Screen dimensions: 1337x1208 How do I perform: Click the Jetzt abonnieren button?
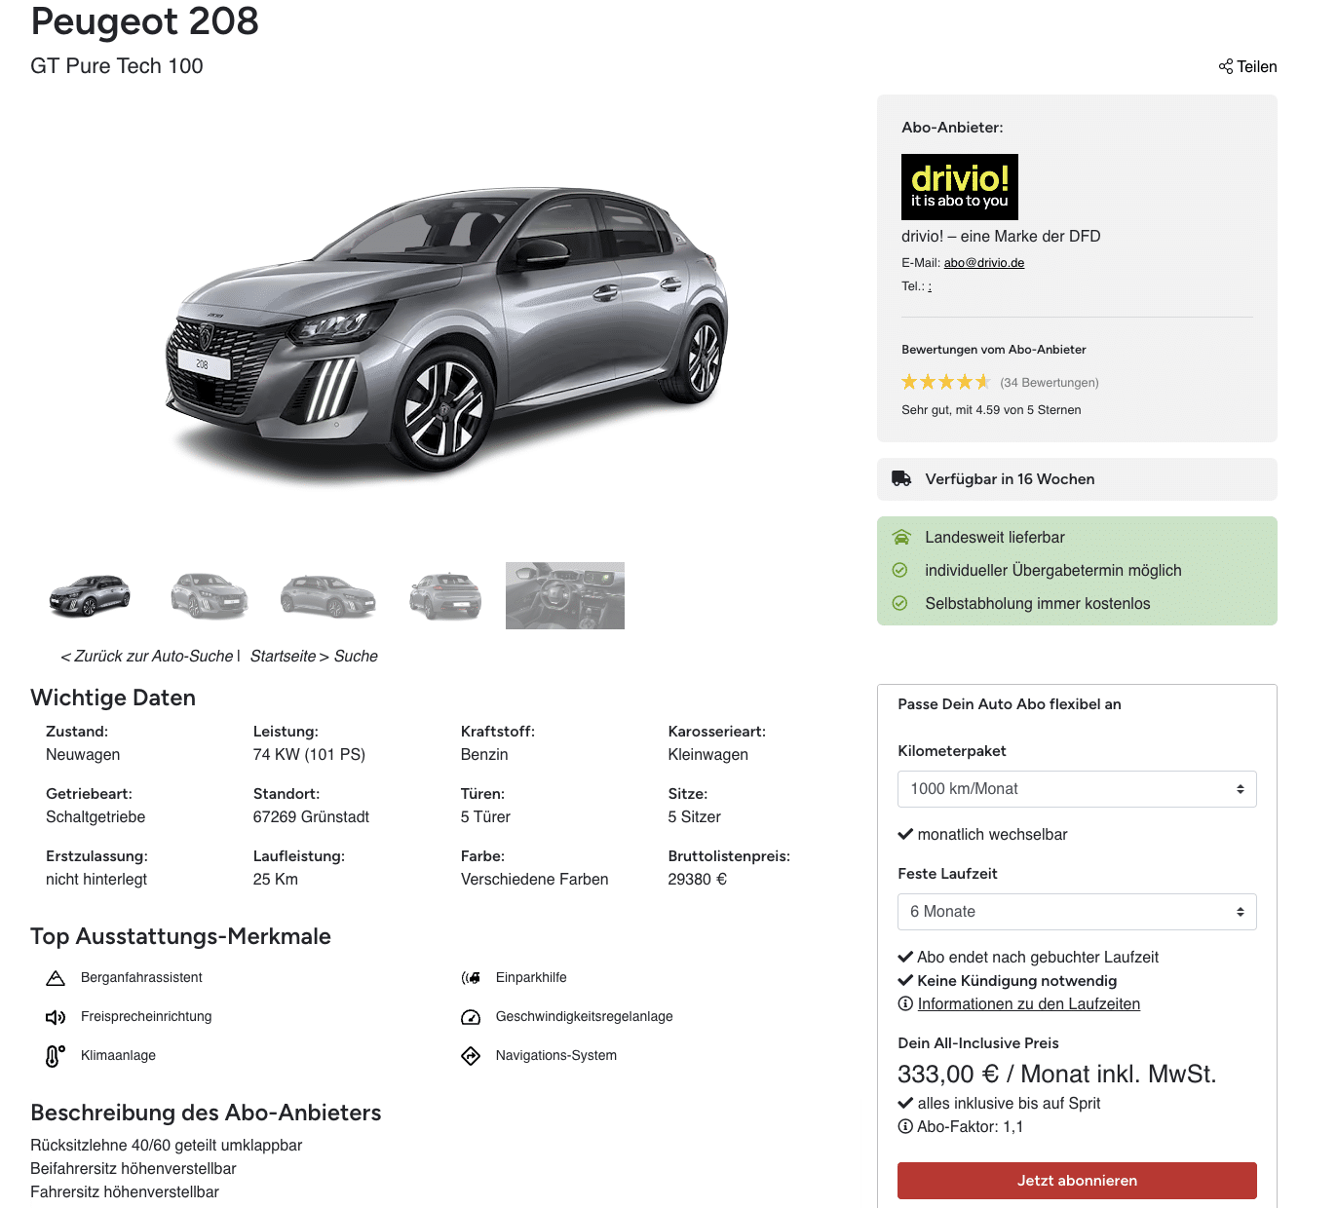[x=1077, y=1181]
